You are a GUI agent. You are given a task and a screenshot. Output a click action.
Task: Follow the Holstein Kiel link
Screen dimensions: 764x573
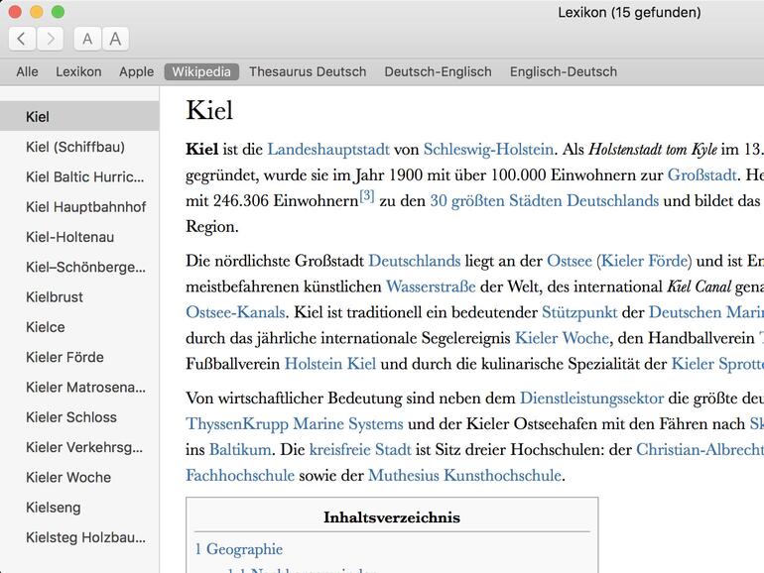[329, 364]
